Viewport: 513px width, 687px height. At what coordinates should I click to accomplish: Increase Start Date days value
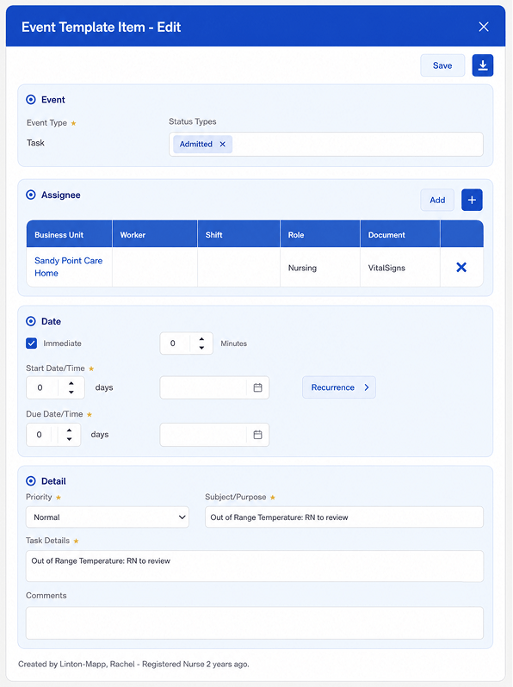pos(71,383)
